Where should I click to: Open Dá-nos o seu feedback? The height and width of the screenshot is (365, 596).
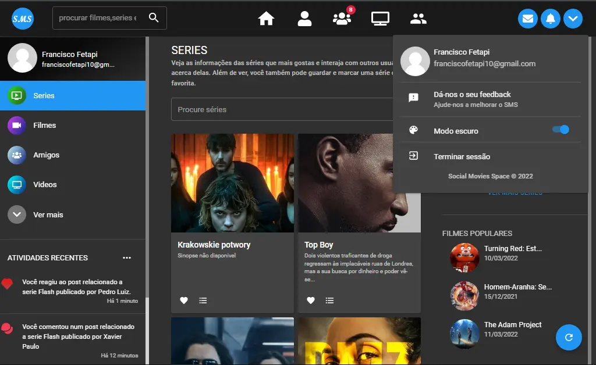[490, 99]
